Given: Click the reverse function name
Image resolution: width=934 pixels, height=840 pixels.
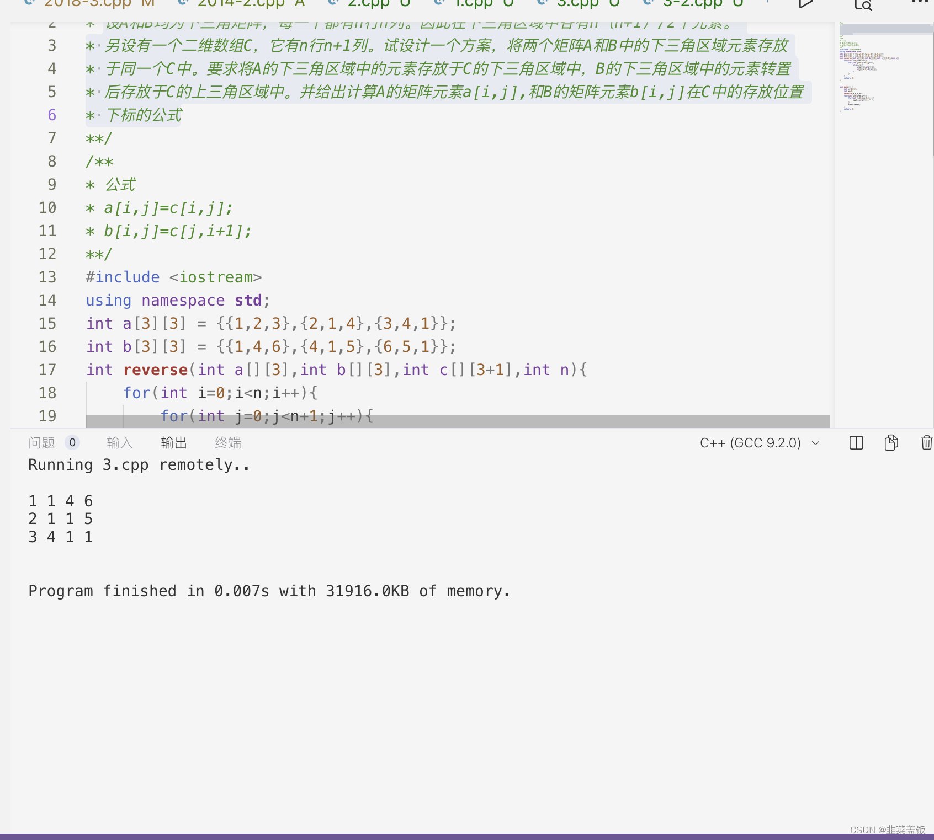Looking at the screenshot, I should click(155, 370).
